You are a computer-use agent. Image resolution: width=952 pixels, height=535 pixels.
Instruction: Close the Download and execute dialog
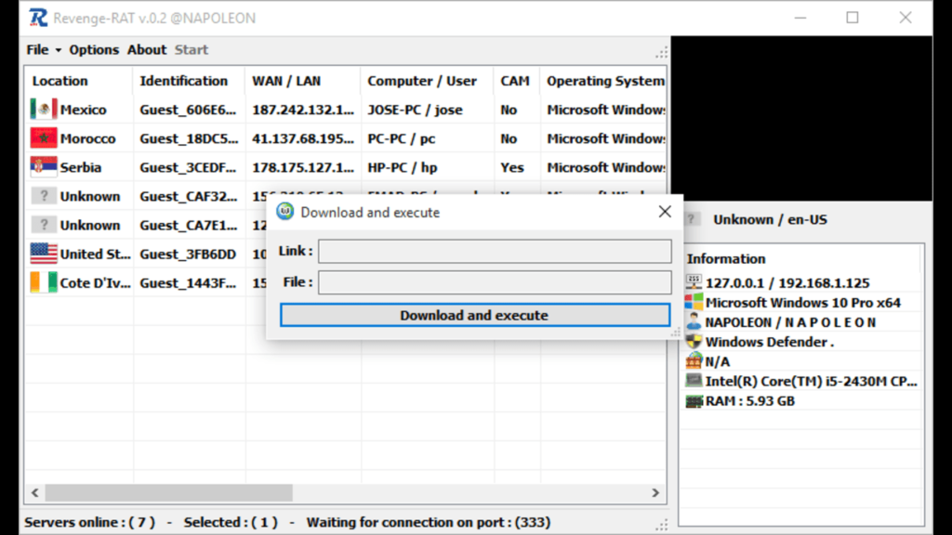[x=665, y=211]
